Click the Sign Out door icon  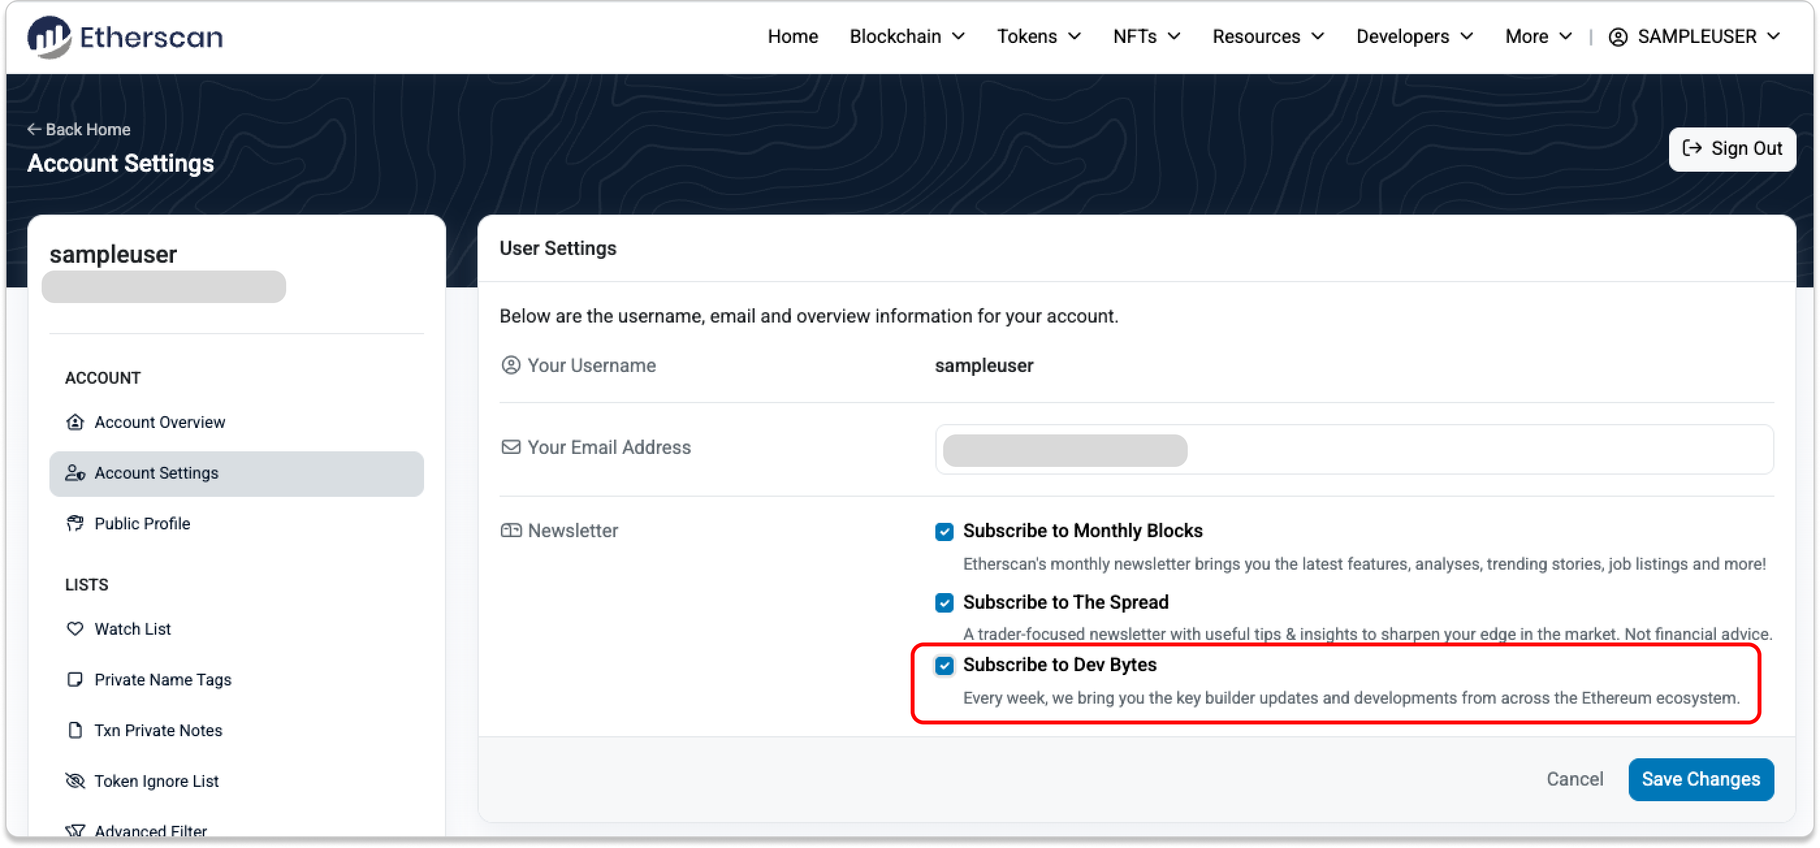click(1692, 148)
